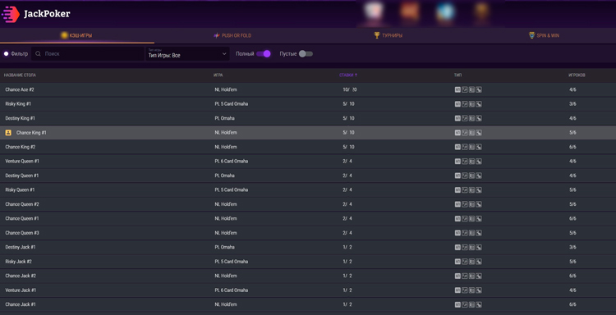Click third type icon in Chance Queen #3 row
The height and width of the screenshot is (315, 616).
(471, 233)
